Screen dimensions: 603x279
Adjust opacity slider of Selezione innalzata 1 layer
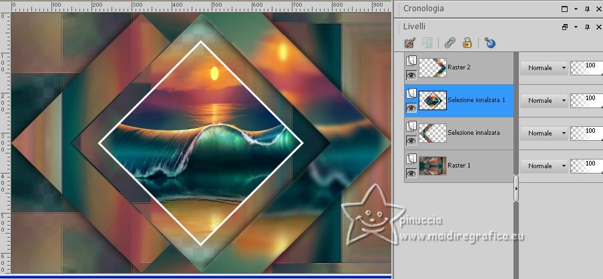click(x=586, y=100)
